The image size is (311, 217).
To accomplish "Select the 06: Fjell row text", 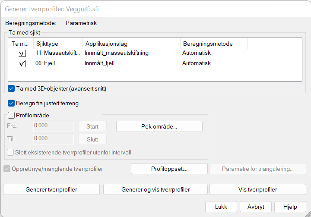I will click(45, 63).
